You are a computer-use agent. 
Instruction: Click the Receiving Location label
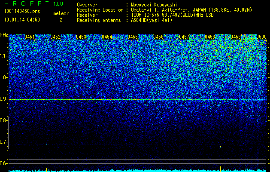[100, 10]
